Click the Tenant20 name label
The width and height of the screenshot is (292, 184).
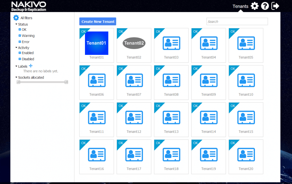pyautogui.click(x=246, y=169)
